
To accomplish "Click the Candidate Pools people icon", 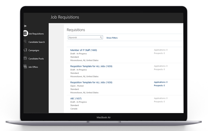I will click(25, 58).
